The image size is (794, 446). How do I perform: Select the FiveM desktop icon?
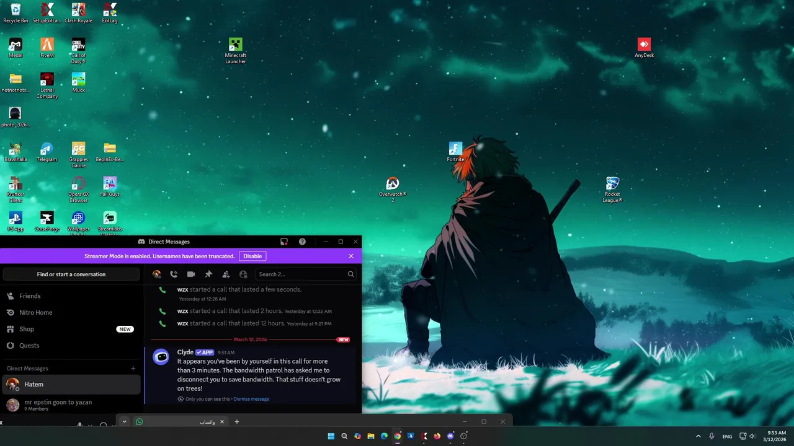(x=47, y=48)
